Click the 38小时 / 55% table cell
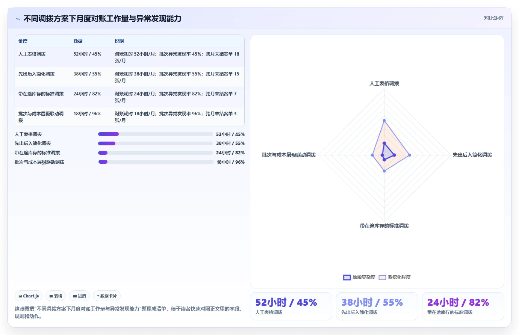Image resolution: width=519 pixels, height=335 pixels. pyautogui.click(x=87, y=74)
